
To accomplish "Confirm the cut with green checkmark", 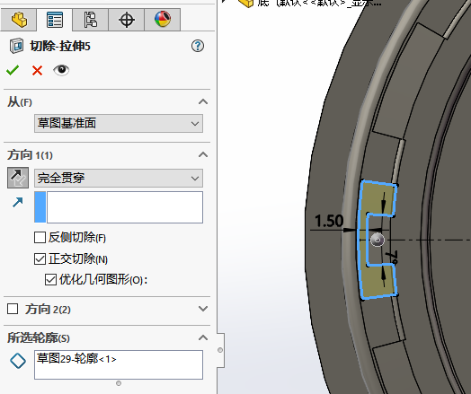I will pyautogui.click(x=13, y=71).
